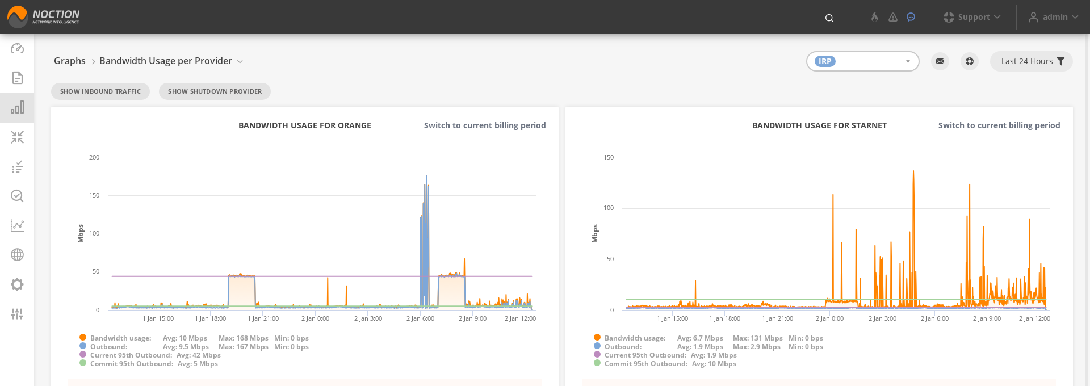Click the funnel filter icon by Last 24 Hours
Screen dimensions: 1090x386
(x=1060, y=61)
